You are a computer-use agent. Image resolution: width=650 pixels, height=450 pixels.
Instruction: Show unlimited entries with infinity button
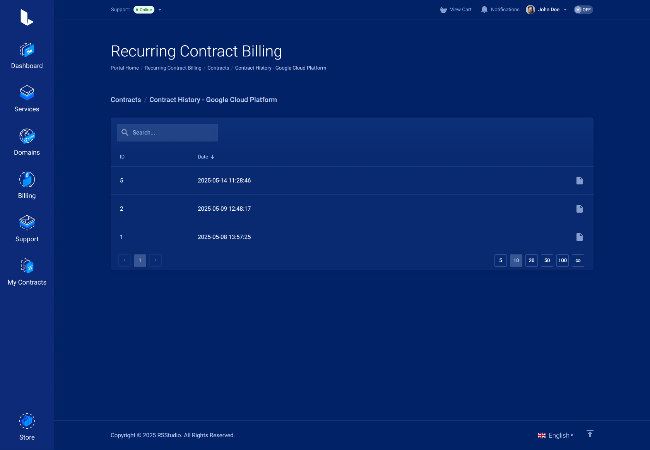point(578,261)
